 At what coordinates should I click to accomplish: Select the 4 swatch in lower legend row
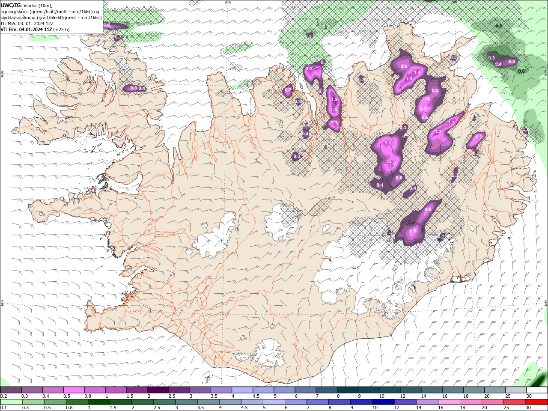coord(229,402)
